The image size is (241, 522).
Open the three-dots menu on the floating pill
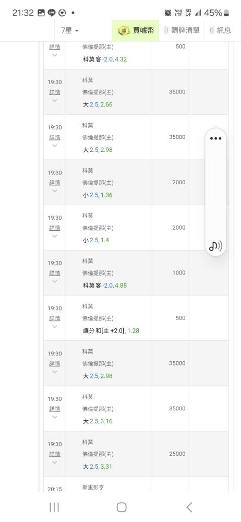tap(216, 138)
